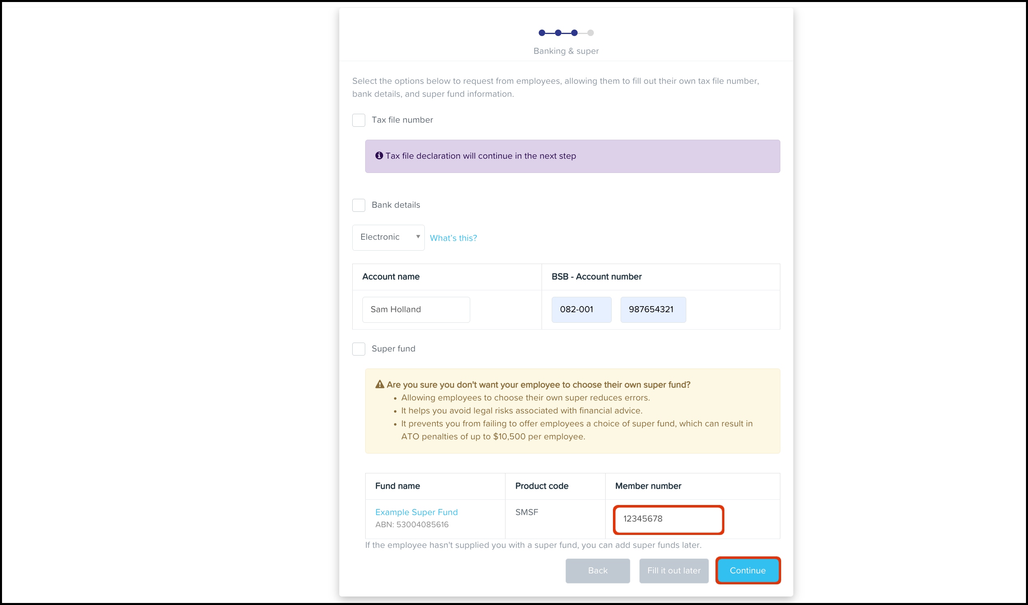
Task: Open the Example Super Fund link
Action: point(416,512)
